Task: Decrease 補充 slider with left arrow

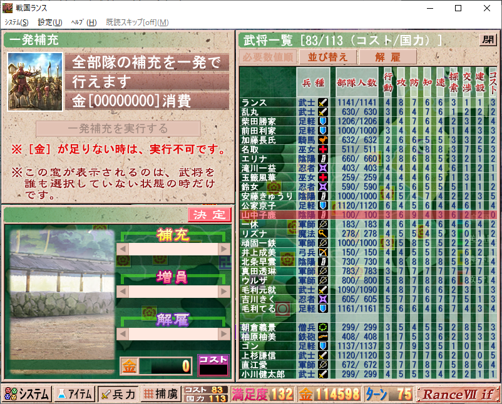Action: [x=123, y=249]
